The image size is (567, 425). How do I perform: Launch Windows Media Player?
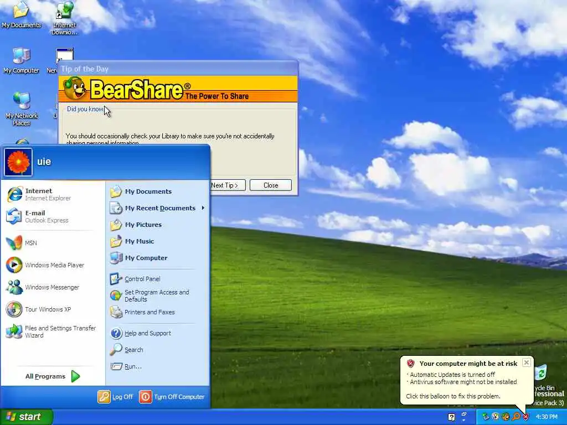pyautogui.click(x=53, y=265)
